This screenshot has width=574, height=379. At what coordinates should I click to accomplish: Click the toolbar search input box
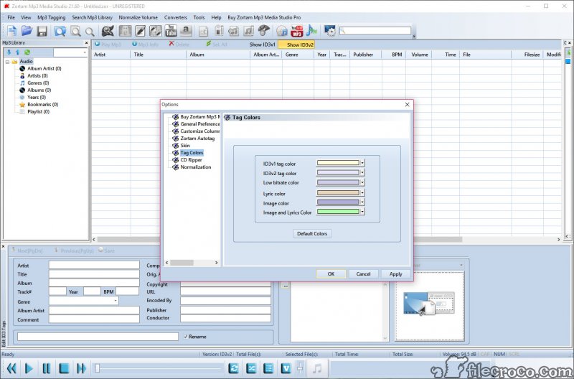click(x=375, y=31)
